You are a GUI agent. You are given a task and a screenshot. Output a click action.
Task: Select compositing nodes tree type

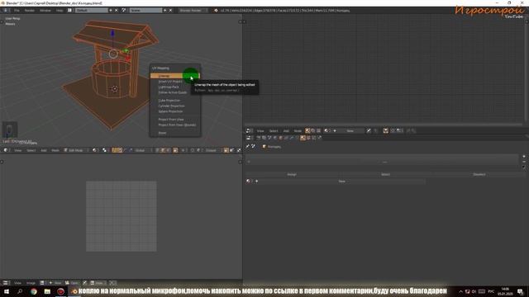click(x=313, y=130)
